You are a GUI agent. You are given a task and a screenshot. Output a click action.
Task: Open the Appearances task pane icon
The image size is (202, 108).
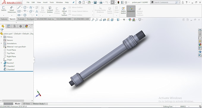point(200,45)
